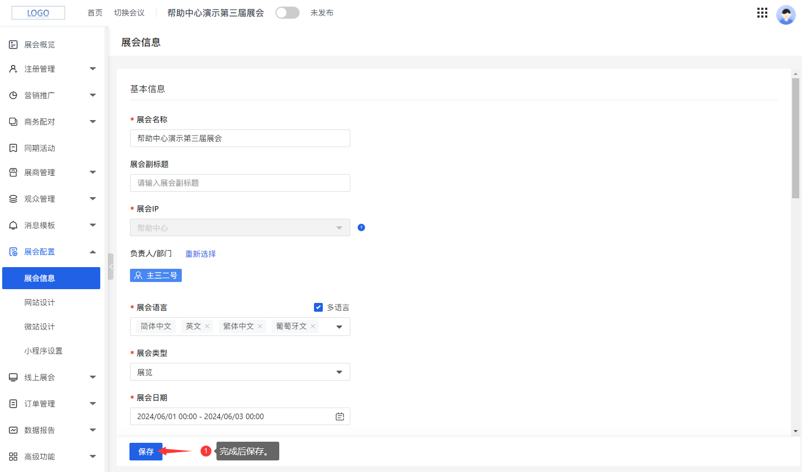Select the 展会概览 sidebar icon
Screen dimensions: 802x472
pos(13,44)
